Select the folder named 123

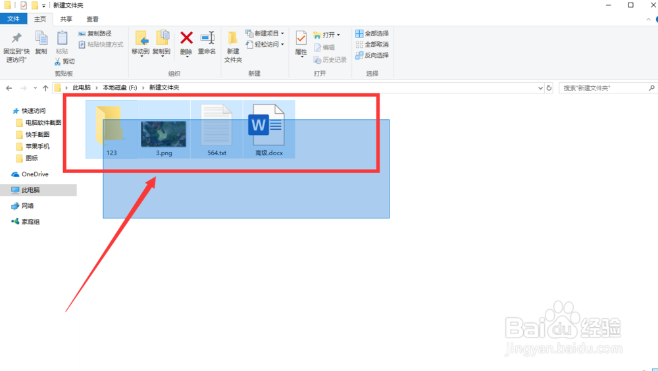coord(112,130)
